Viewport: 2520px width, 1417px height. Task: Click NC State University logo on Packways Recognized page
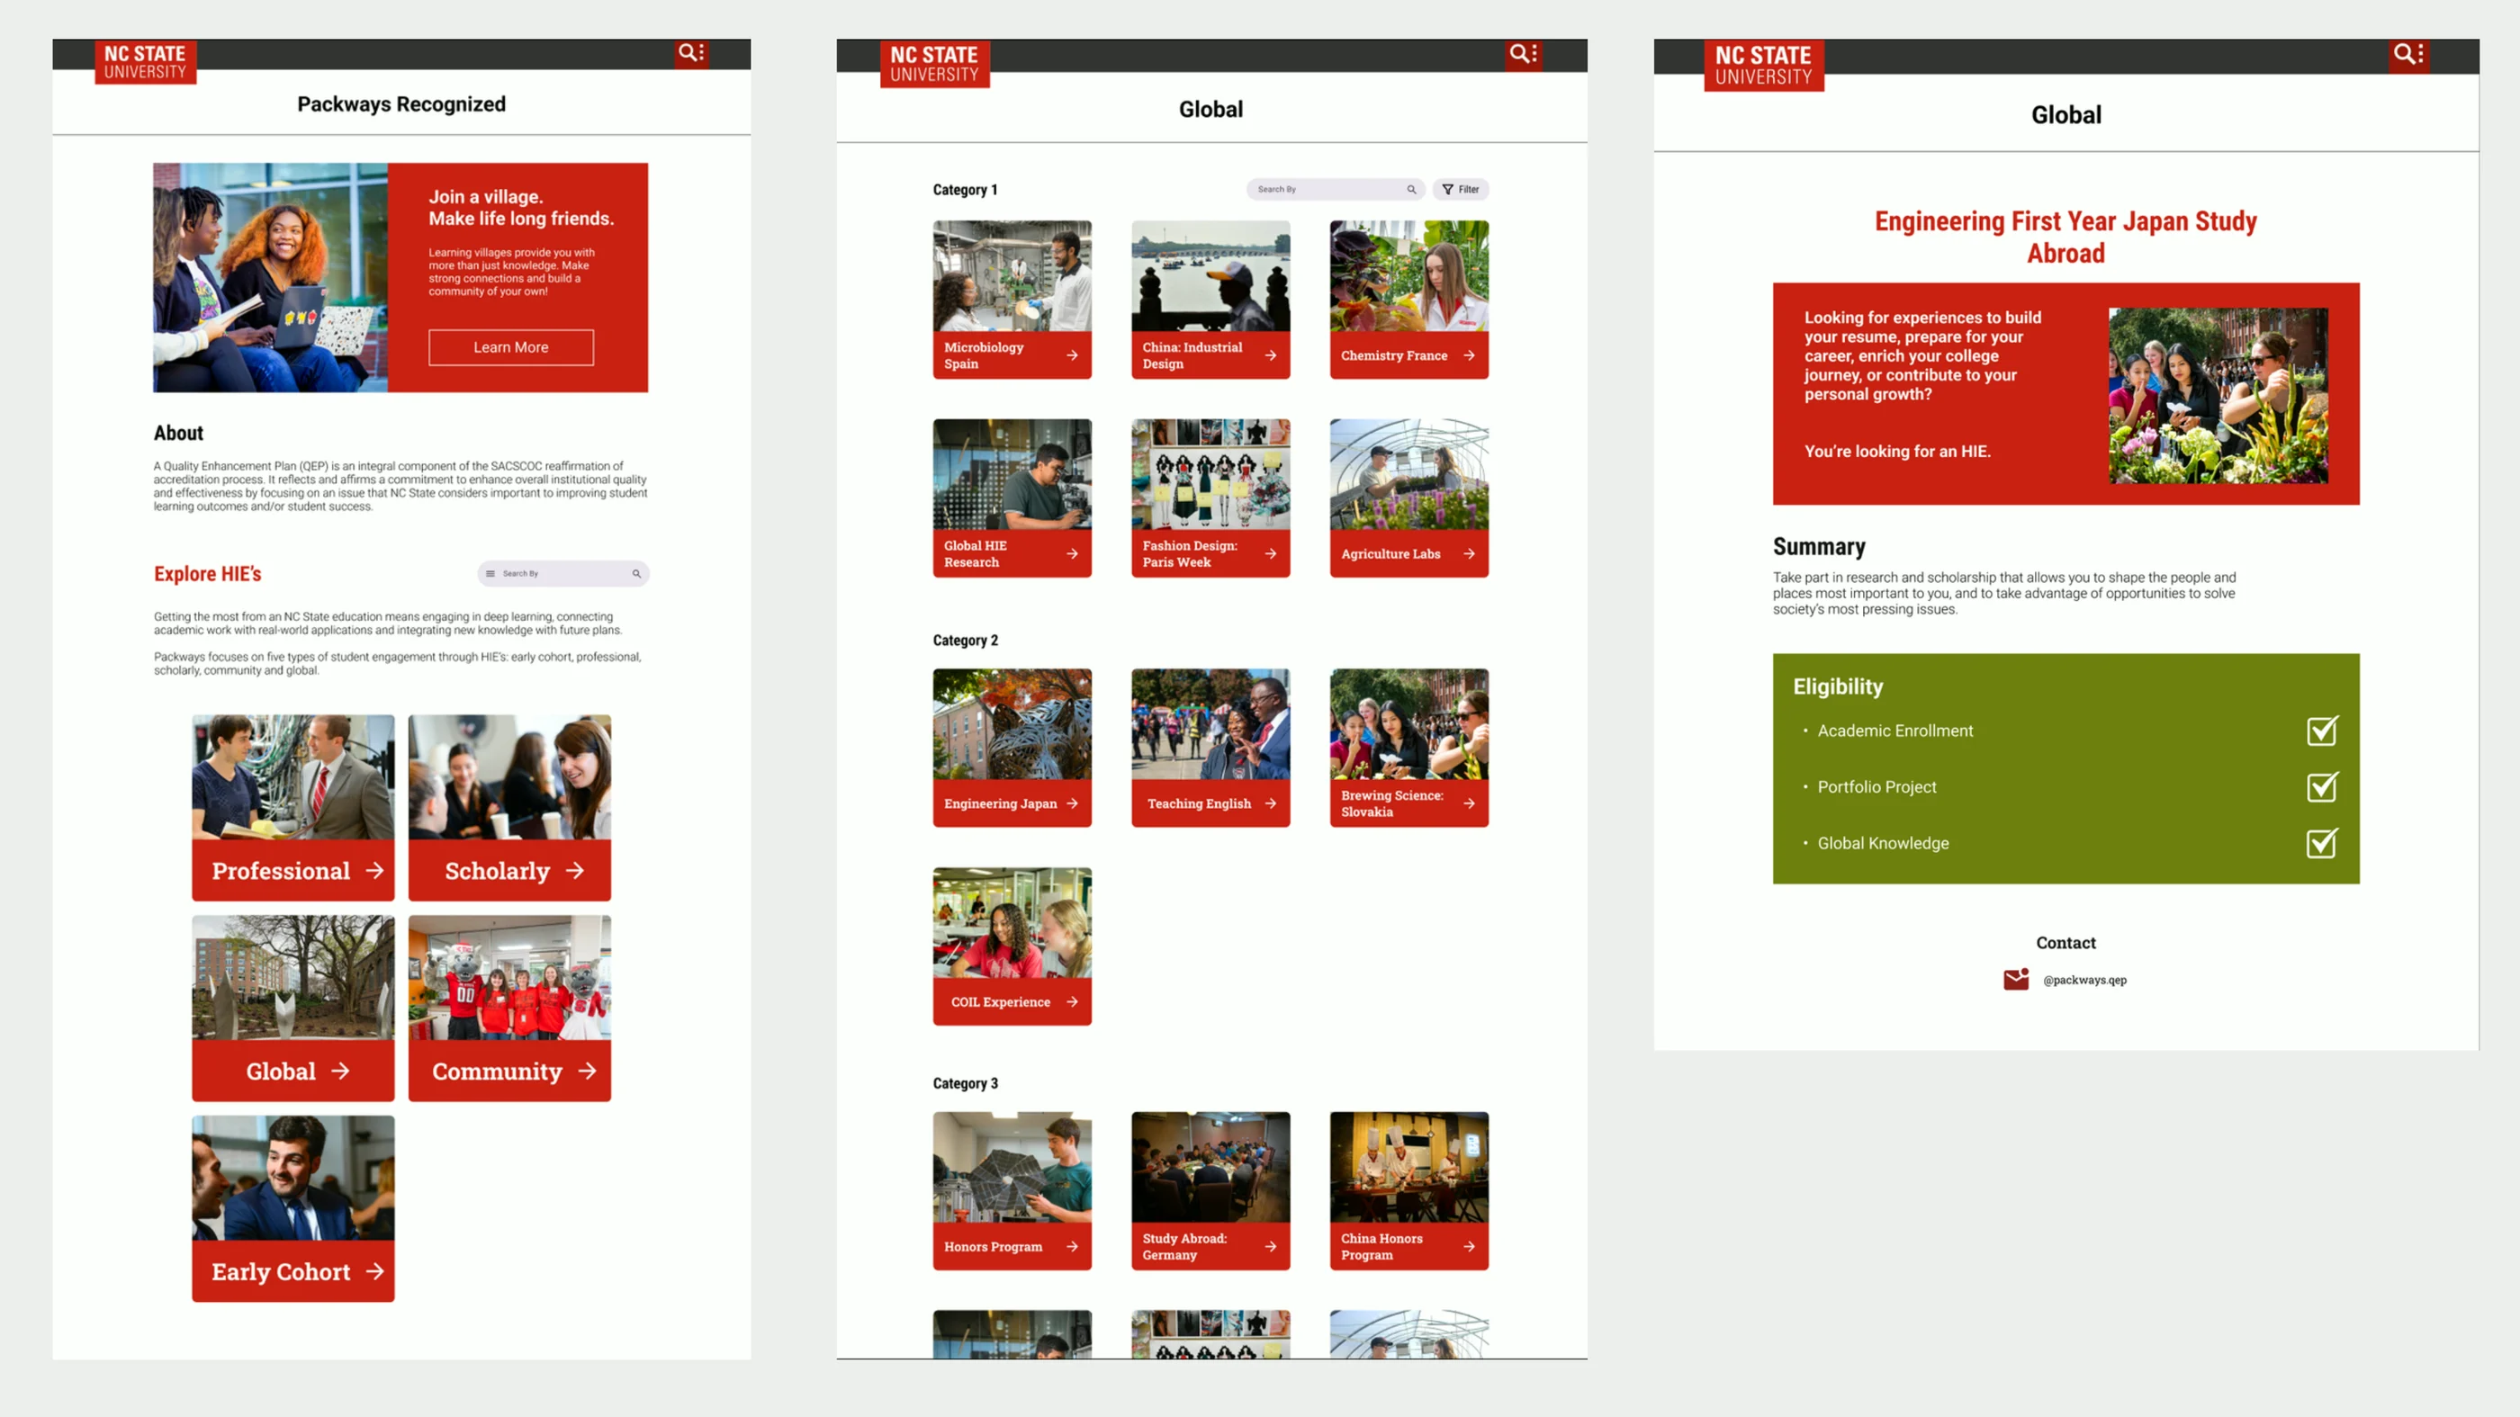(x=145, y=61)
